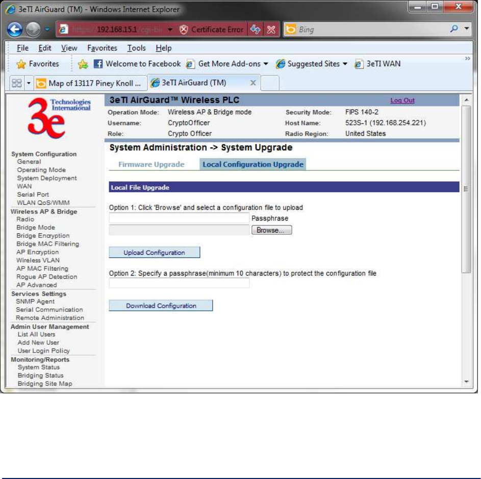Open Operating Mode page
The height and width of the screenshot is (479, 481).
(x=41, y=170)
